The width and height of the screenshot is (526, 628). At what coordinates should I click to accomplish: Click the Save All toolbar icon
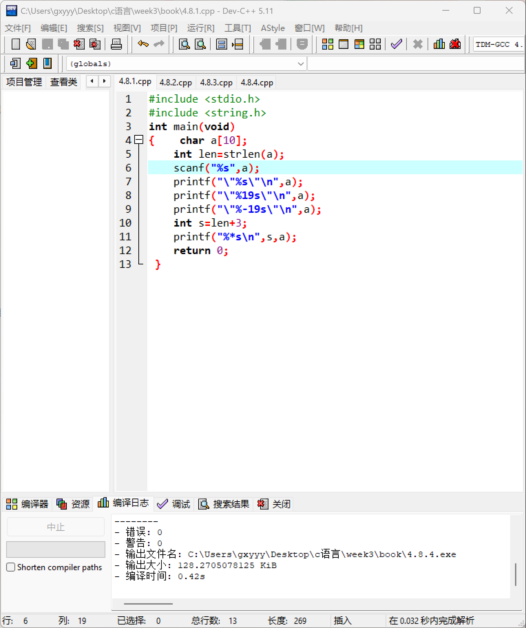(x=63, y=44)
